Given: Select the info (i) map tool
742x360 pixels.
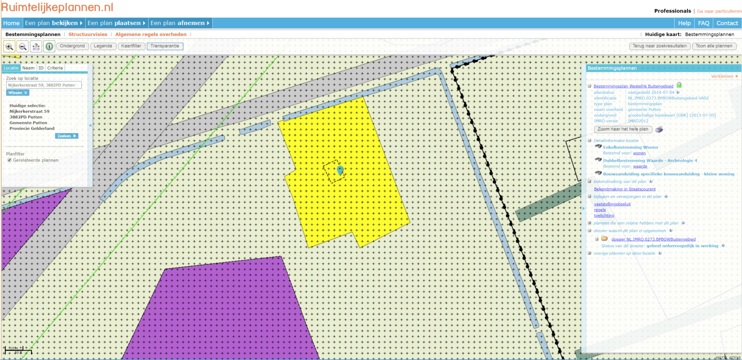Looking at the screenshot, I should click(x=49, y=46).
